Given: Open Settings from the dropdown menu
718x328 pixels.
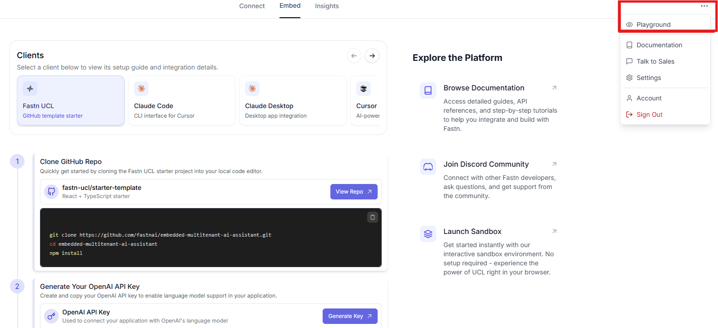Looking at the screenshot, I should (665, 78).
